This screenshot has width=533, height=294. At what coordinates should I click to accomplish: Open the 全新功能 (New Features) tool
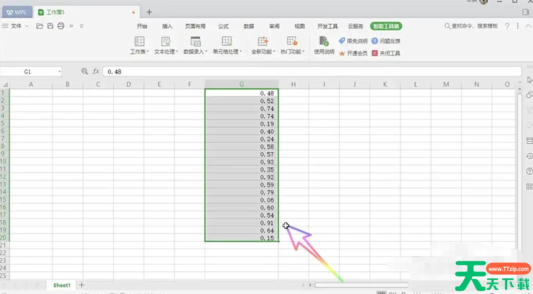coord(263,45)
